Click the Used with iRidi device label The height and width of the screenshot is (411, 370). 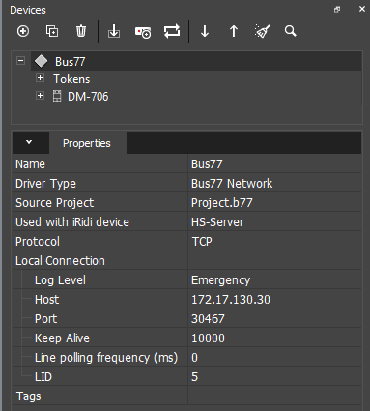pyautogui.click(x=72, y=222)
